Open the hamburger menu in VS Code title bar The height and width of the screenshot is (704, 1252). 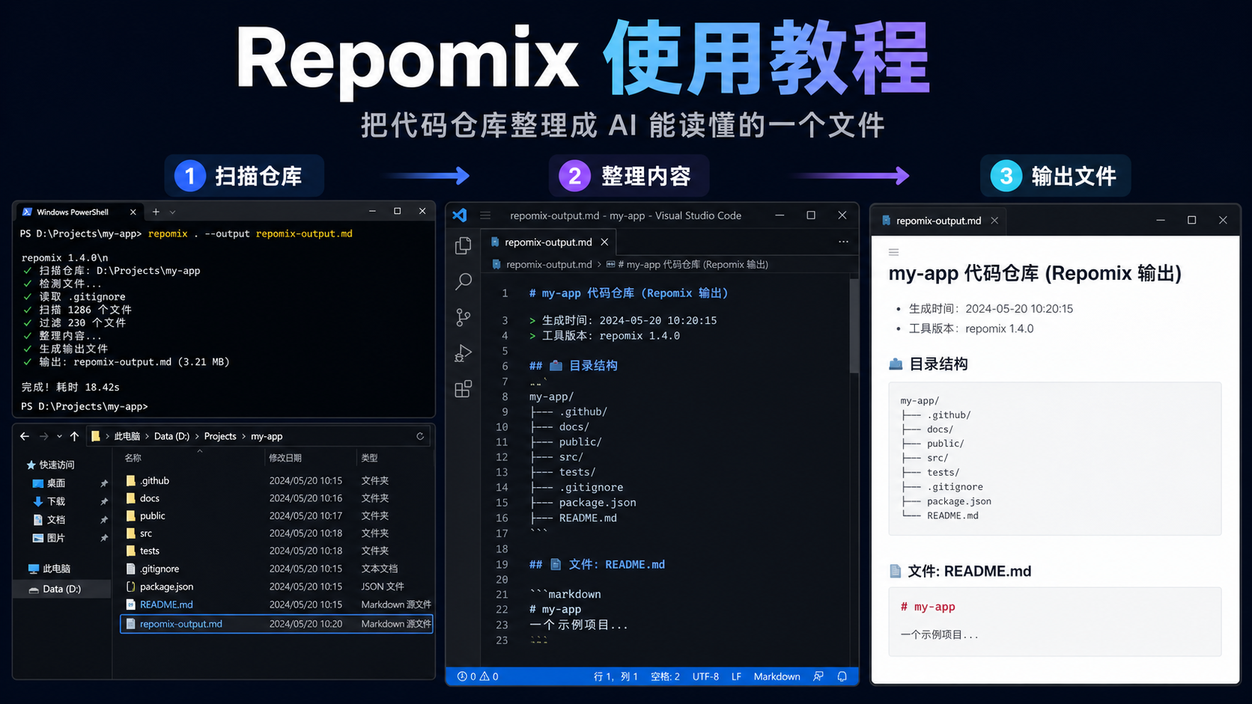tap(485, 215)
